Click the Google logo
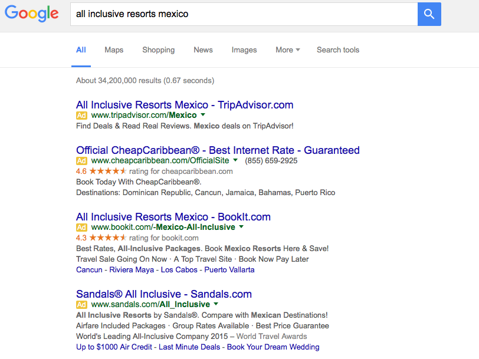Screen dimensions: 479x359 pos(31,14)
